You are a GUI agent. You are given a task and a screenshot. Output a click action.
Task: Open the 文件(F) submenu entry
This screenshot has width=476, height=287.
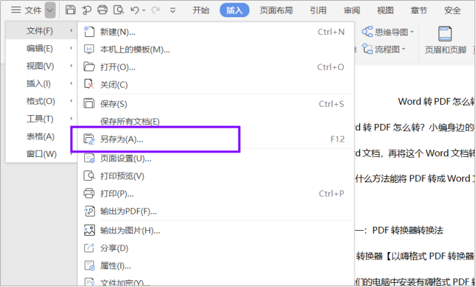pyautogui.click(x=41, y=31)
